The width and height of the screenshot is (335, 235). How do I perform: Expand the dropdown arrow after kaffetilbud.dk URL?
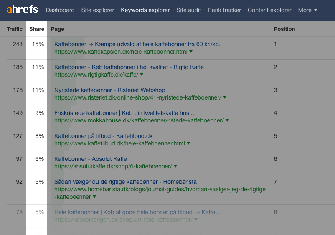click(x=188, y=143)
